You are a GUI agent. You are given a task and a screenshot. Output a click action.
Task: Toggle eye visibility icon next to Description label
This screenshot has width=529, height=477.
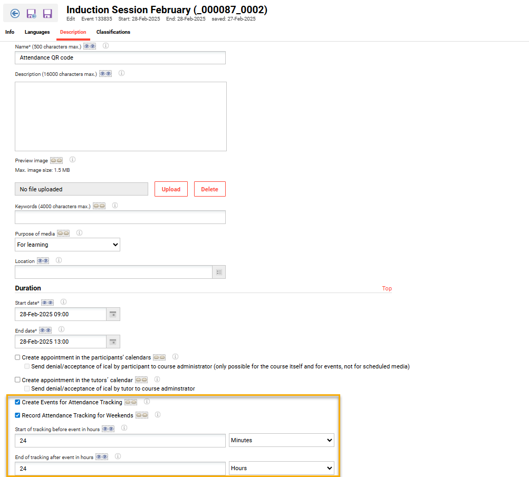coord(105,73)
